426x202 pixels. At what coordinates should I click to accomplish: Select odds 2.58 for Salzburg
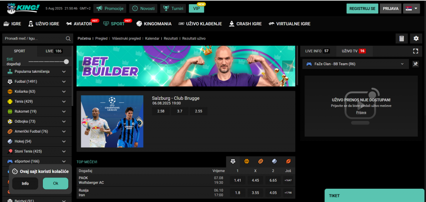(x=161, y=111)
